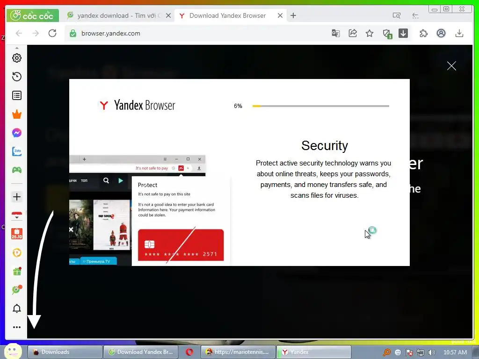
Task: Expand the red sidebar dropdown icon
Action: [x=17, y=215]
